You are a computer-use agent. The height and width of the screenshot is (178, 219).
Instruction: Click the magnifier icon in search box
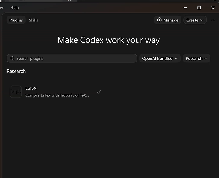tap(12, 58)
